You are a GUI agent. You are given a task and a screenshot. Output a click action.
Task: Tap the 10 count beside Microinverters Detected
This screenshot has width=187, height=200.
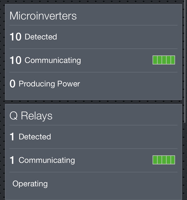pos(15,37)
